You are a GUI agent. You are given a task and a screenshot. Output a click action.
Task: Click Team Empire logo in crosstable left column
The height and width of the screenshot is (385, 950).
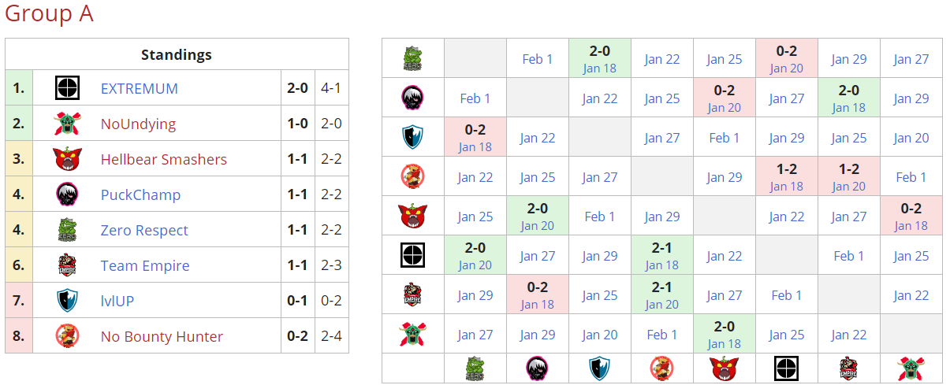click(x=413, y=295)
